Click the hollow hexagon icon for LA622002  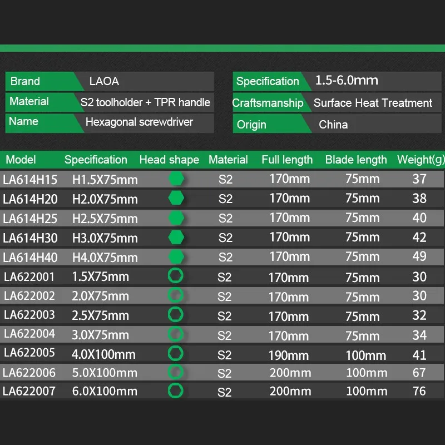175,295
